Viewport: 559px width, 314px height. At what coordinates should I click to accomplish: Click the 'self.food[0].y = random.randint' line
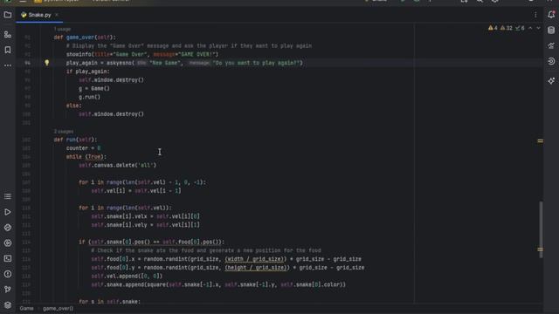pos(228,268)
